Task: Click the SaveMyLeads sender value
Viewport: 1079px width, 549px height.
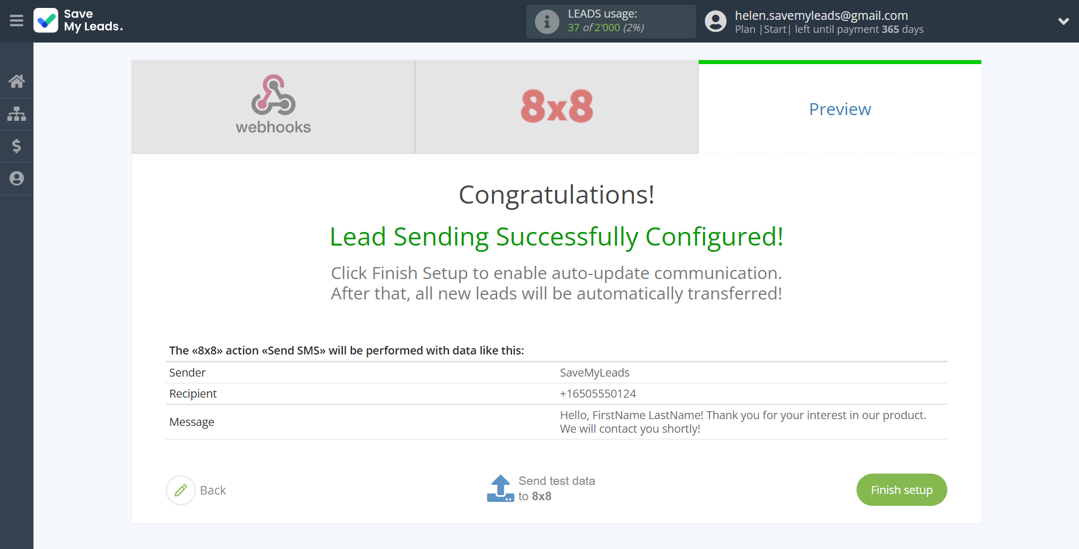Action: click(x=594, y=373)
